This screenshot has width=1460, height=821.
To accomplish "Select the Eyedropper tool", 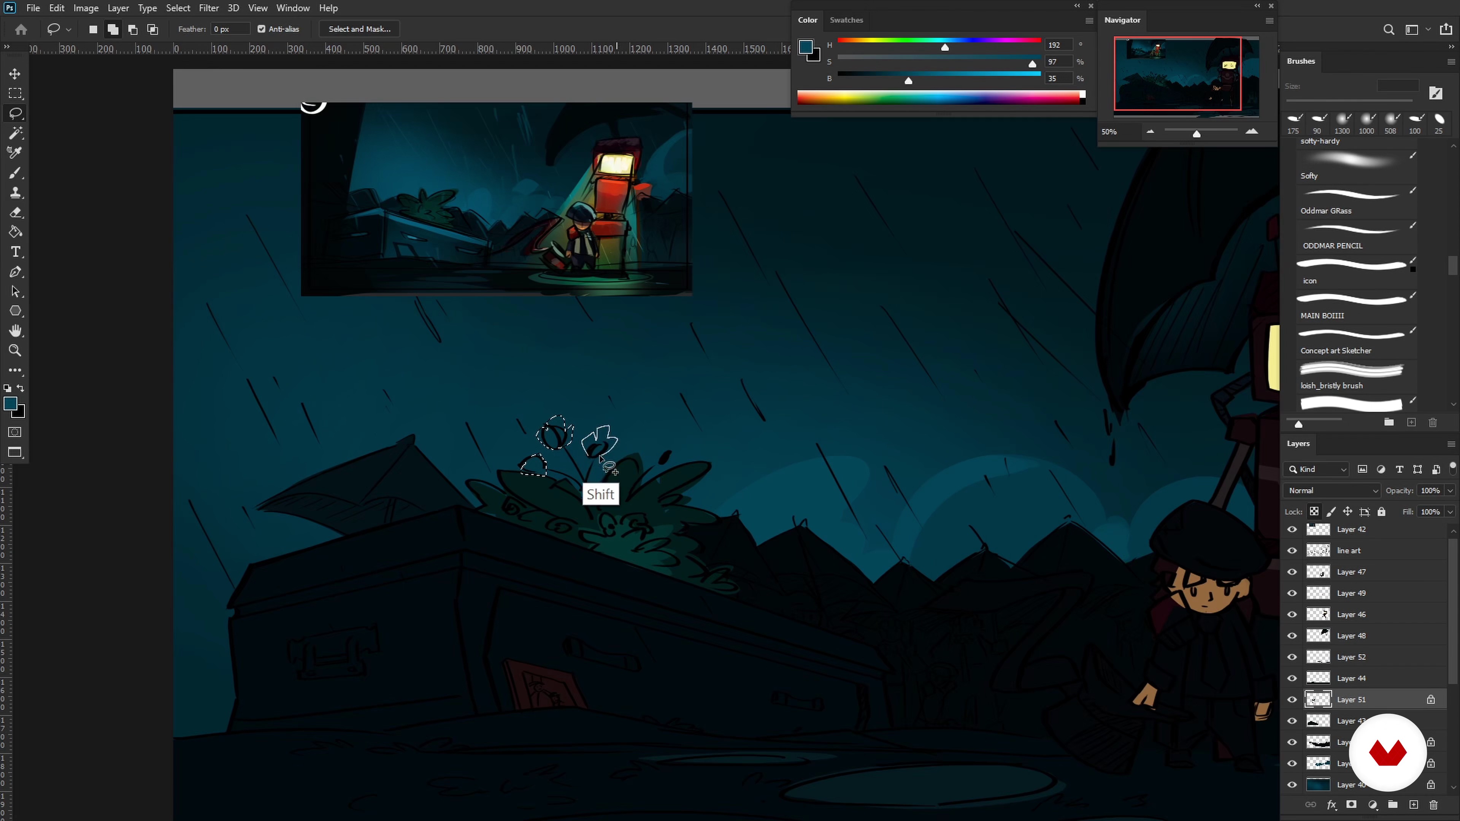I will coord(15,152).
